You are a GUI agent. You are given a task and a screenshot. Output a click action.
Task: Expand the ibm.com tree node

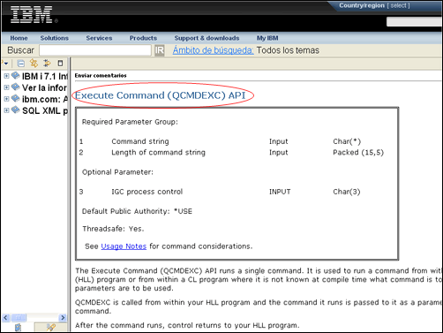(x=6, y=99)
